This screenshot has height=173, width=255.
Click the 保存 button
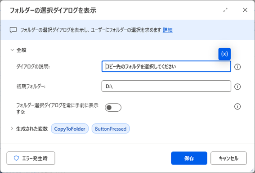pyautogui.click(x=189, y=158)
